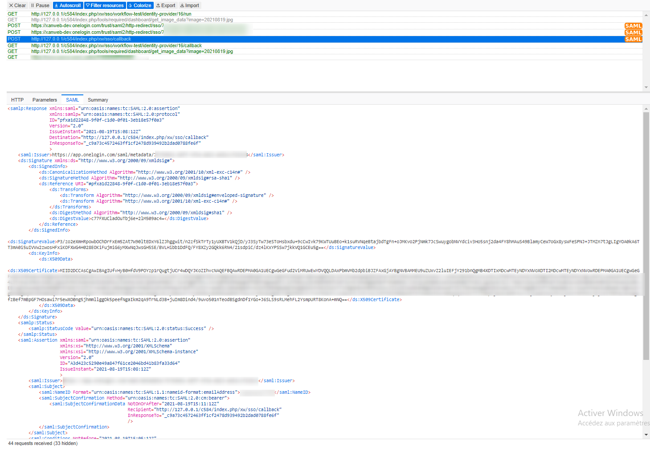Click SAML badge on selected callback row

(633, 39)
